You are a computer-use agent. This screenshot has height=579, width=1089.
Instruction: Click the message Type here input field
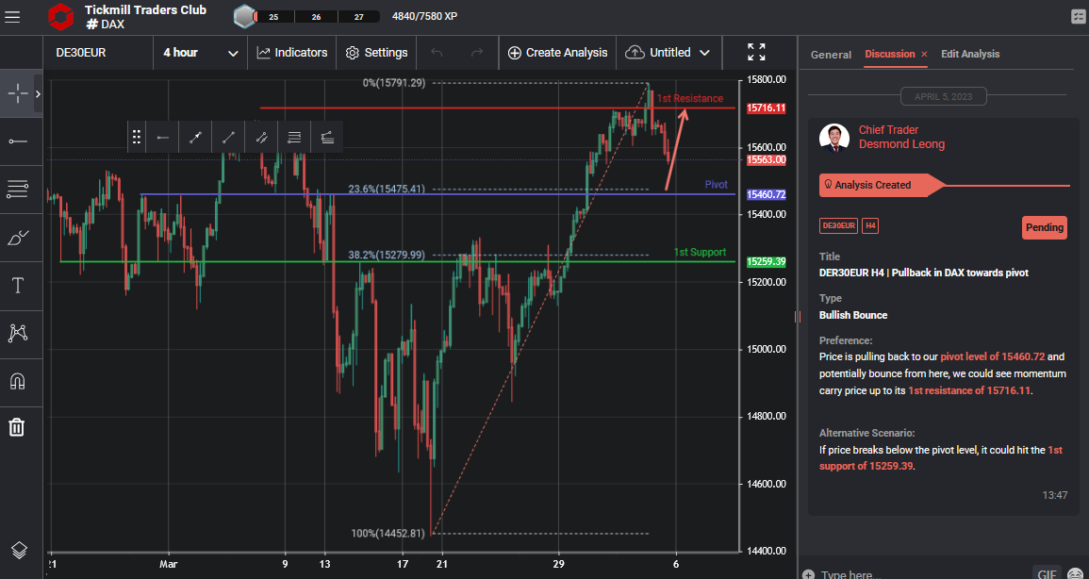924,575
